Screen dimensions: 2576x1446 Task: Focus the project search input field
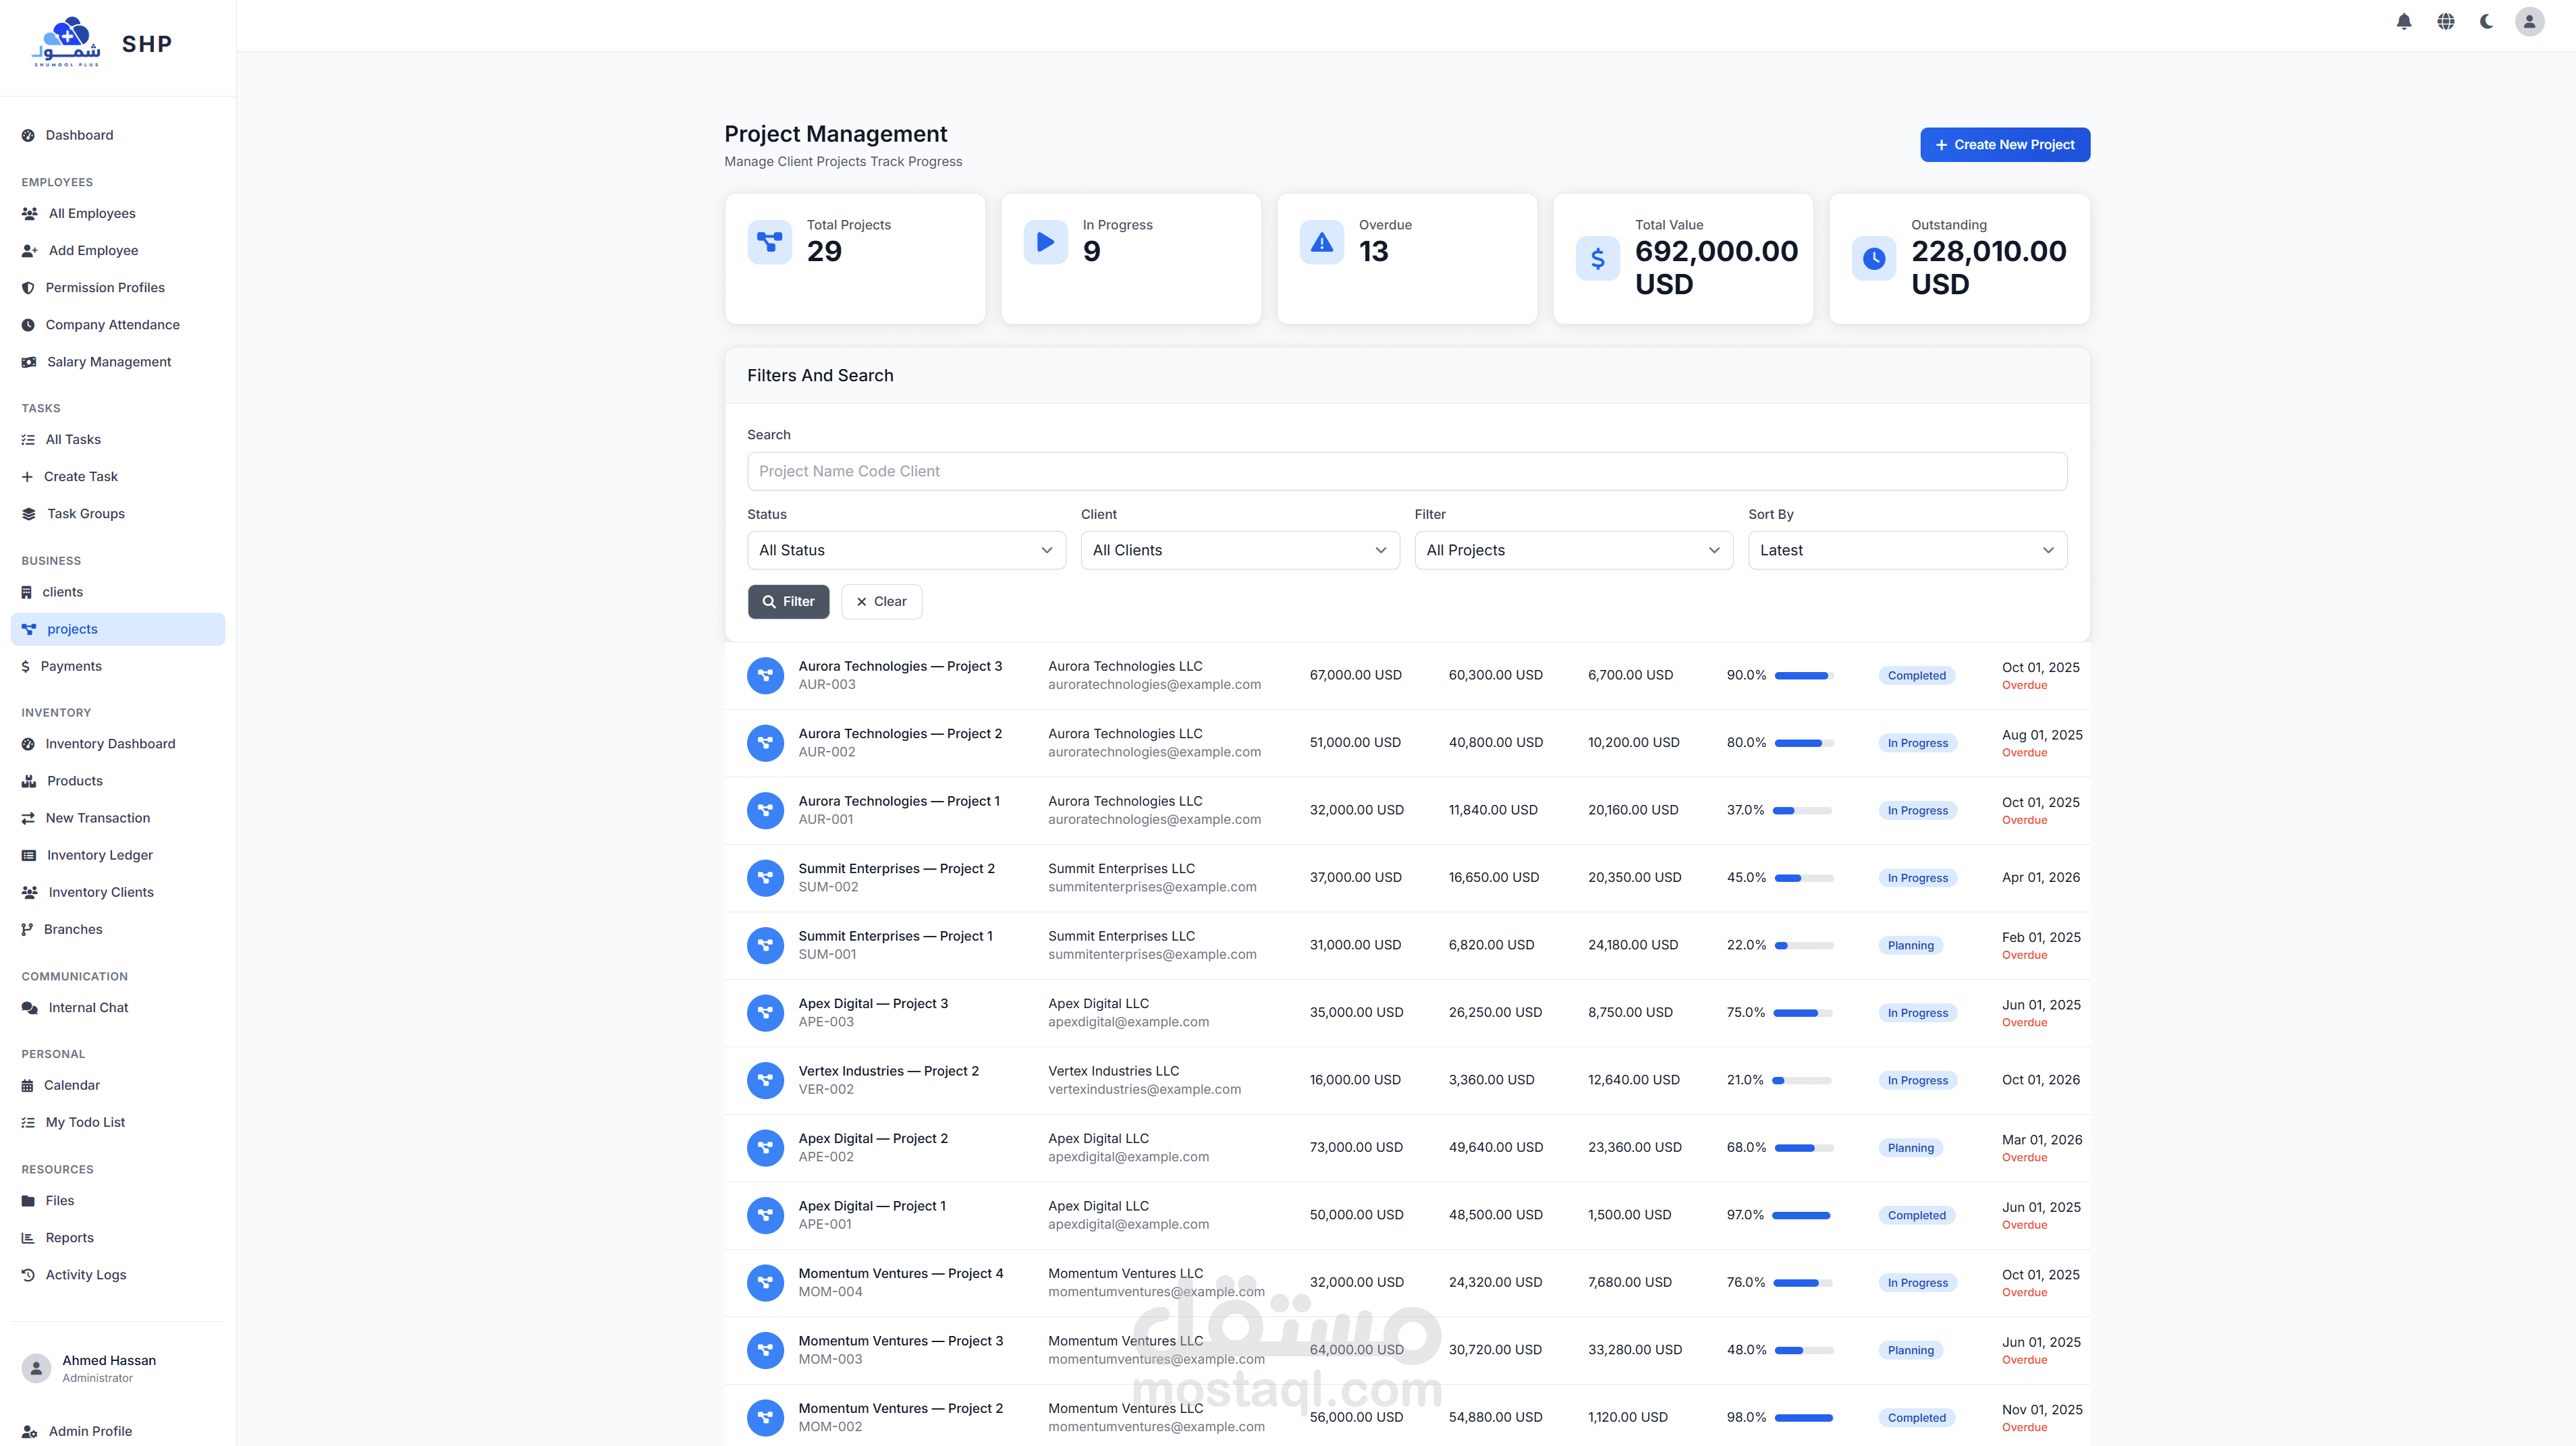click(1406, 471)
